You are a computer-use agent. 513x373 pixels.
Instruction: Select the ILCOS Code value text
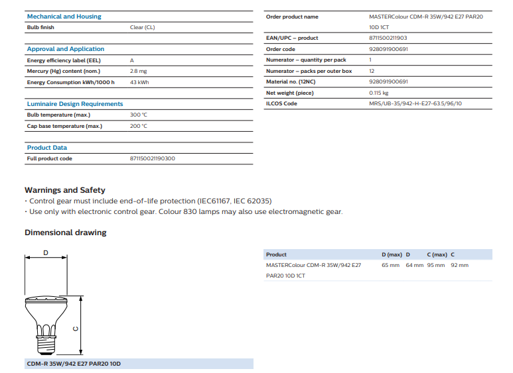pyautogui.click(x=415, y=104)
